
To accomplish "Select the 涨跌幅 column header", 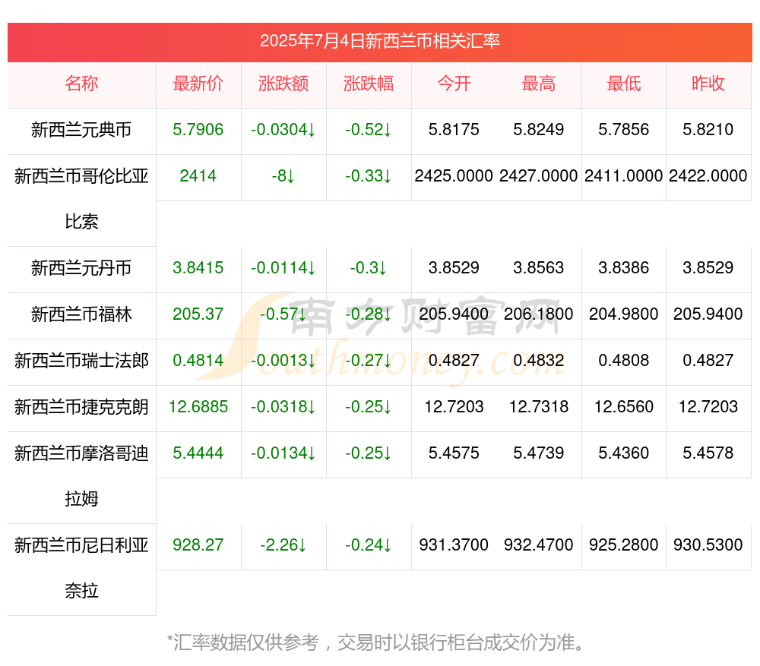I will click(x=369, y=84).
